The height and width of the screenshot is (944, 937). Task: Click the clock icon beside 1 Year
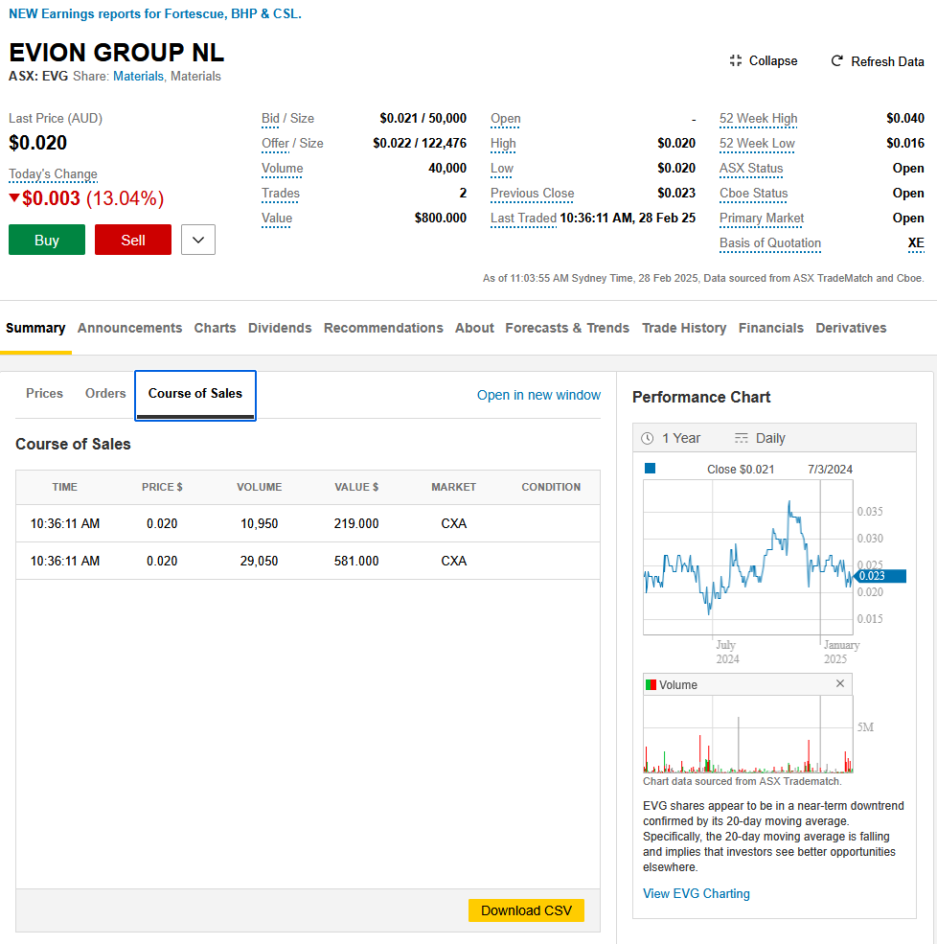(x=647, y=438)
